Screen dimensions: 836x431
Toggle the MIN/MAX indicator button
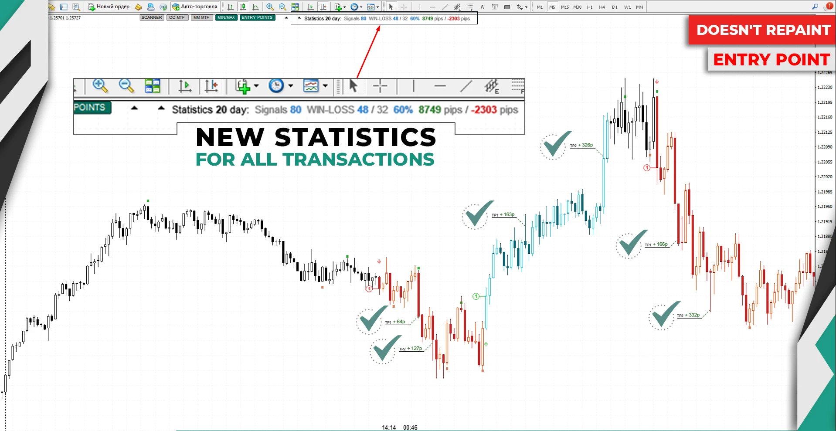(x=226, y=17)
